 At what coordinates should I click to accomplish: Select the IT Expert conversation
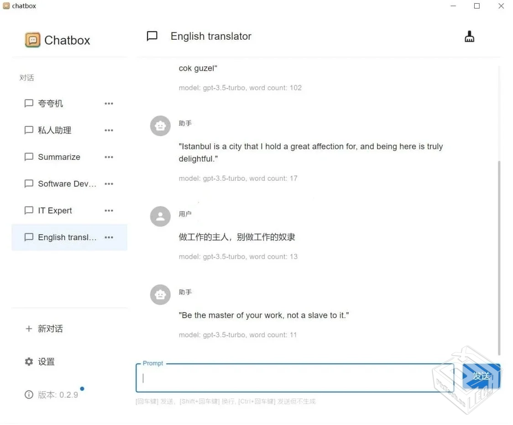tap(55, 210)
